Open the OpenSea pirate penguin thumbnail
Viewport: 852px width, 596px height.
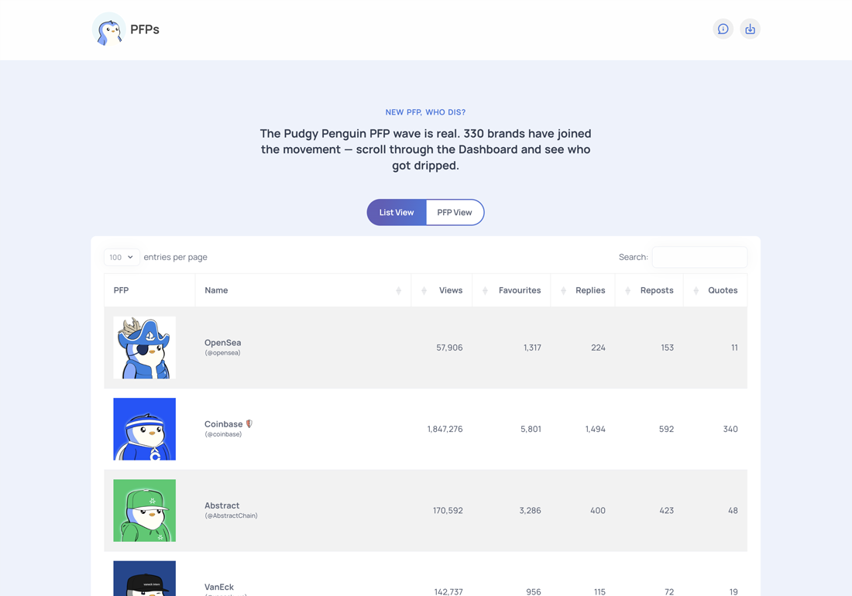(x=145, y=348)
